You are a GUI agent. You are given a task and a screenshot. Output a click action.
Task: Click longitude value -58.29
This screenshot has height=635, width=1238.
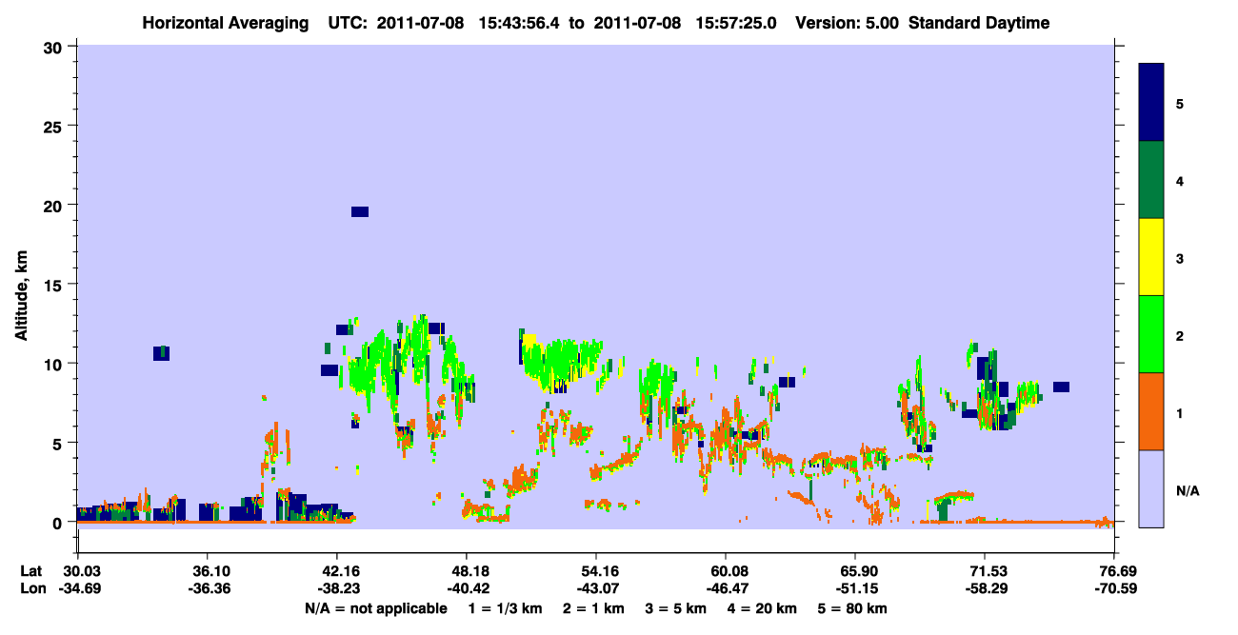click(985, 589)
